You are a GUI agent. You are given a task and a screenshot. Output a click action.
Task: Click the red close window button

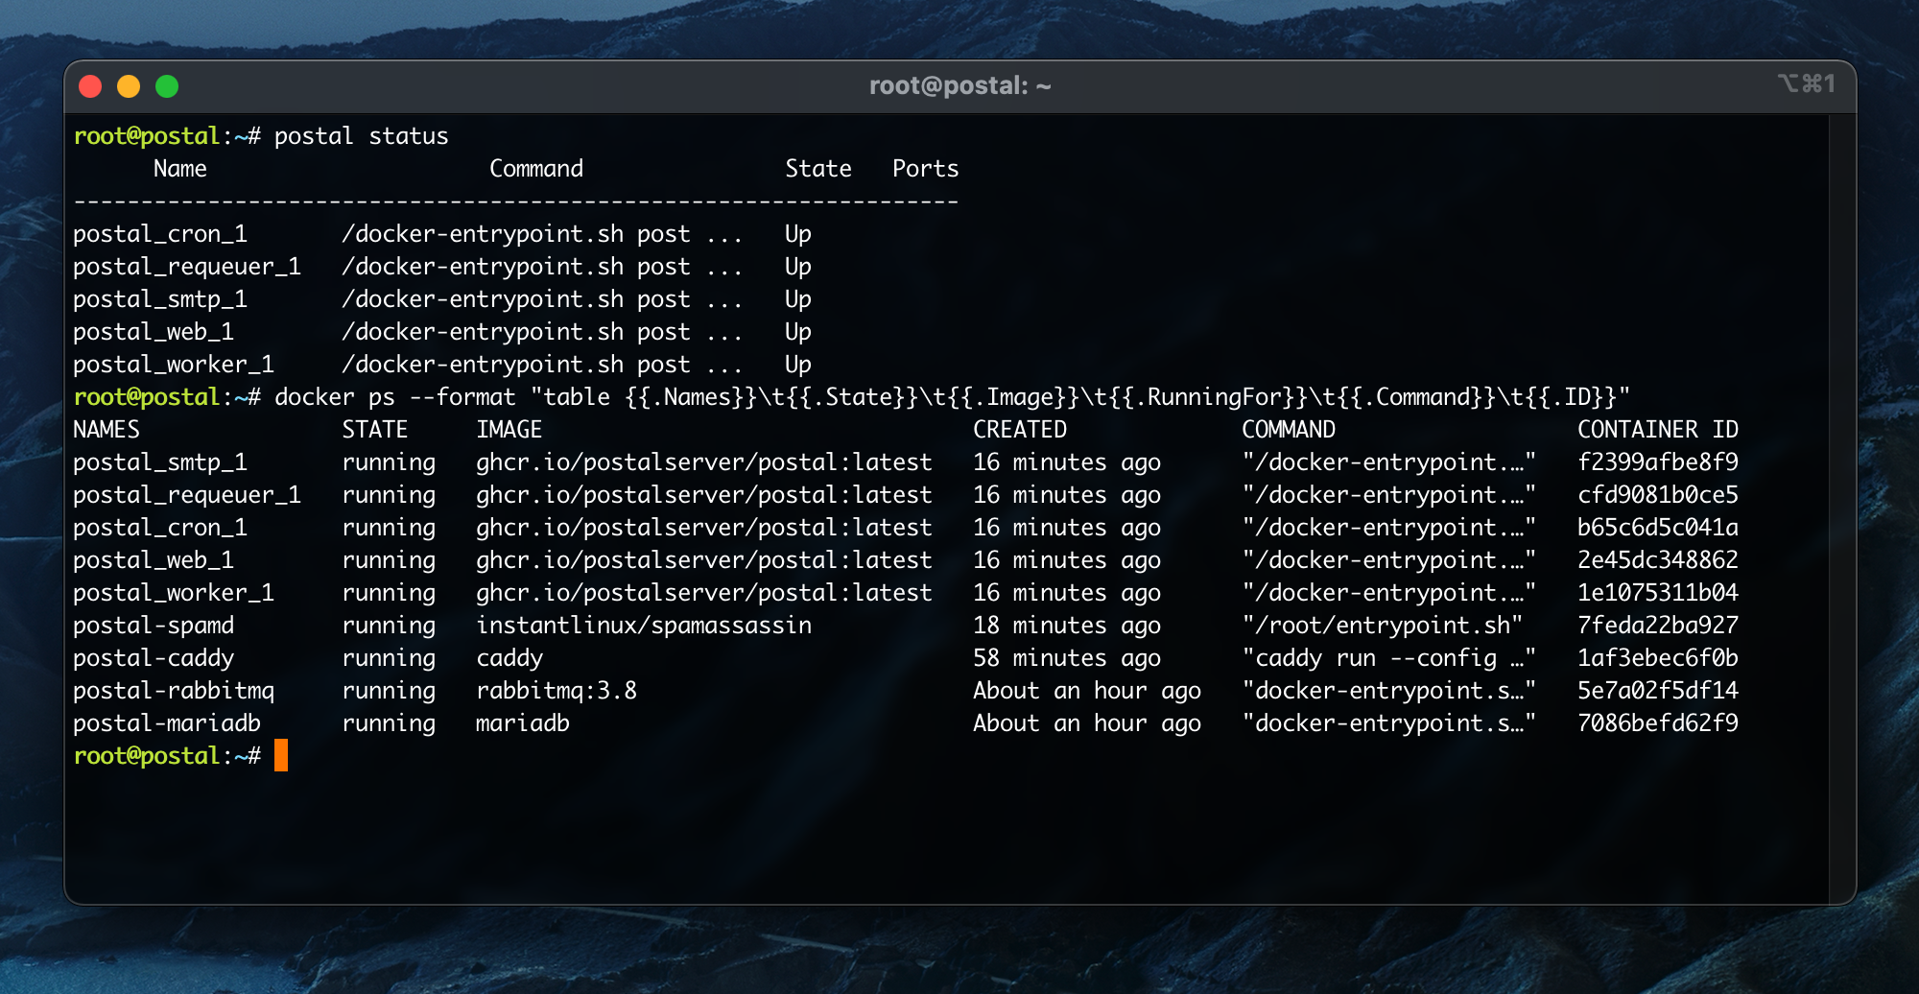click(x=90, y=86)
